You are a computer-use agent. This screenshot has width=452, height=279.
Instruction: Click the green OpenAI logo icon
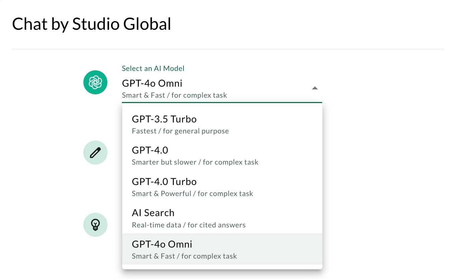click(95, 82)
